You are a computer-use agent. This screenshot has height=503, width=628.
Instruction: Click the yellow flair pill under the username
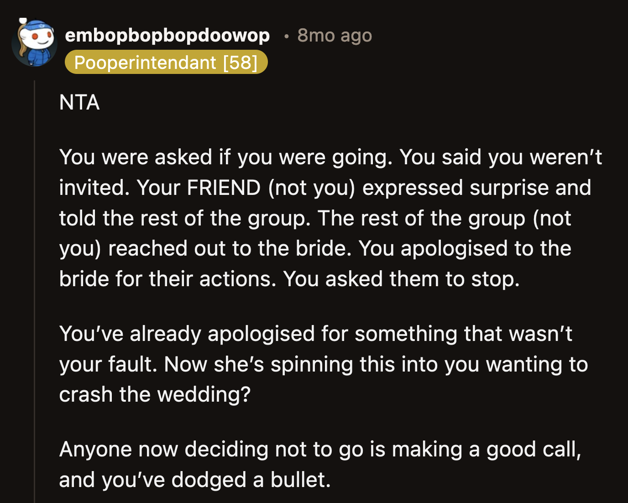click(x=166, y=63)
